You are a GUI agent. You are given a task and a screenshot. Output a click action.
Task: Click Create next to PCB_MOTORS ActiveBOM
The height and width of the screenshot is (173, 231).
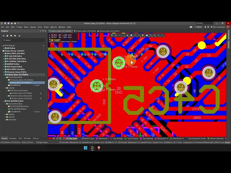(37, 112)
